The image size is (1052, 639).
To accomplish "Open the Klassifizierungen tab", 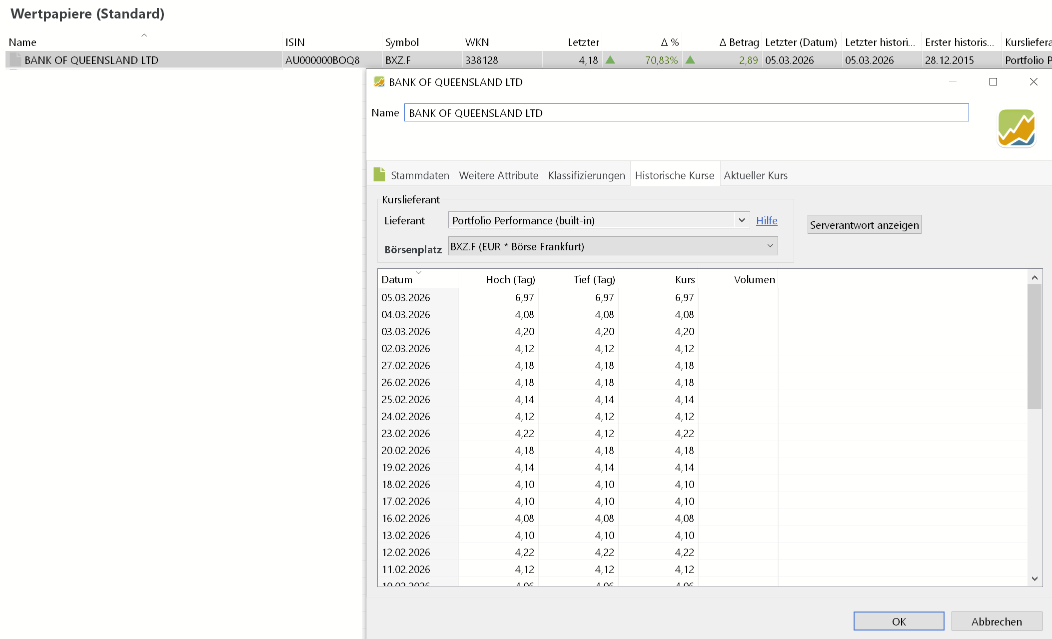I will click(x=586, y=175).
